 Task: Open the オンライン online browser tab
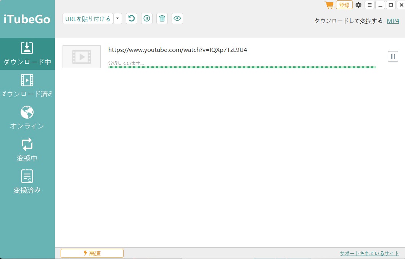click(27, 118)
